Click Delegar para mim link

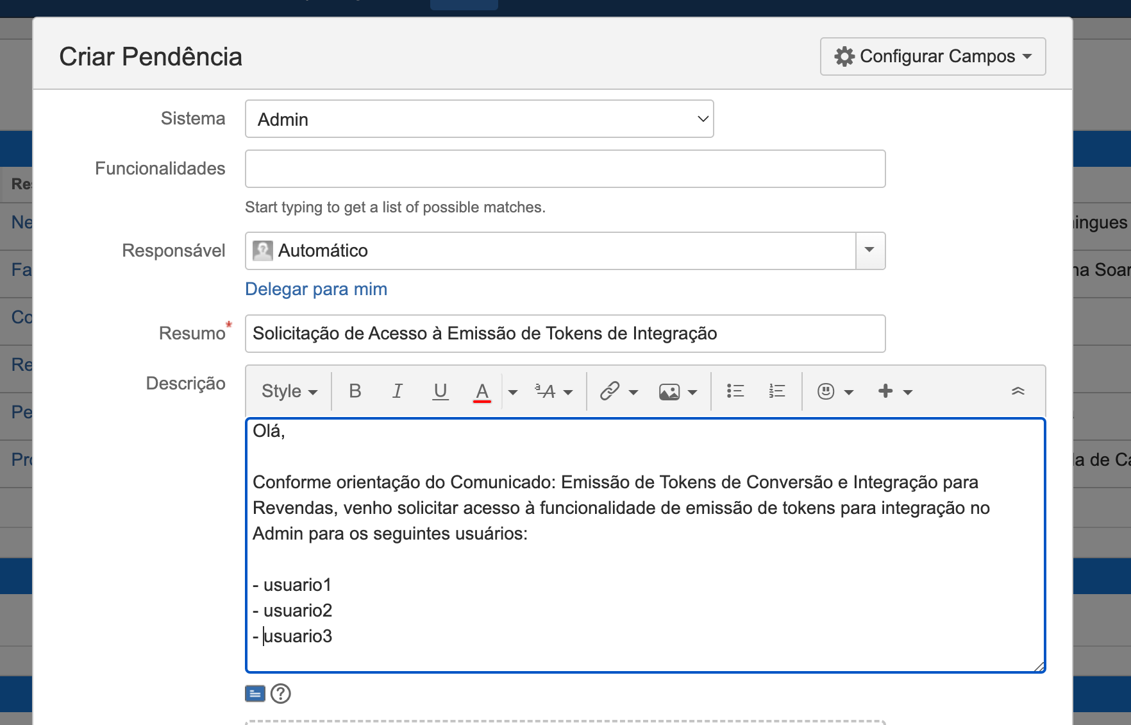[x=316, y=289]
